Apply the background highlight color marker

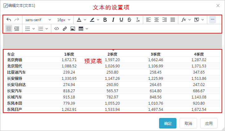(92, 20)
